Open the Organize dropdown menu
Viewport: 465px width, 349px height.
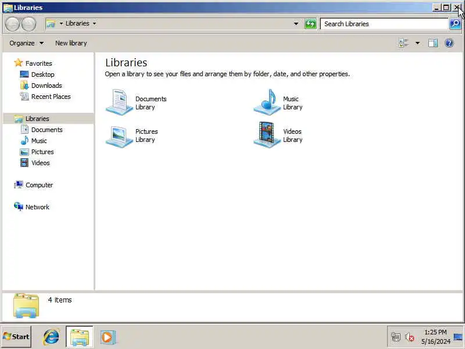tap(26, 43)
